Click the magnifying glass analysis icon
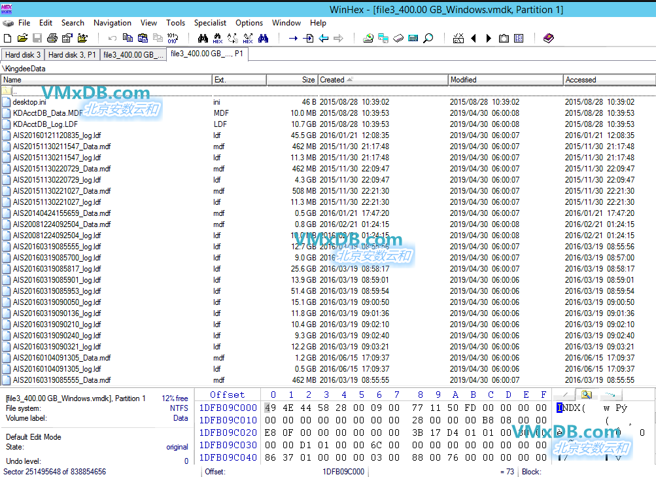This screenshot has height=477, width=656. click(428, 39)
